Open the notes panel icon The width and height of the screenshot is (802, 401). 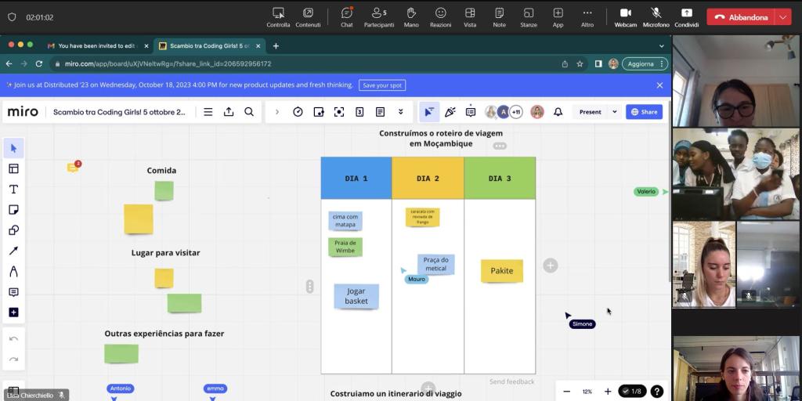point(380,112)
